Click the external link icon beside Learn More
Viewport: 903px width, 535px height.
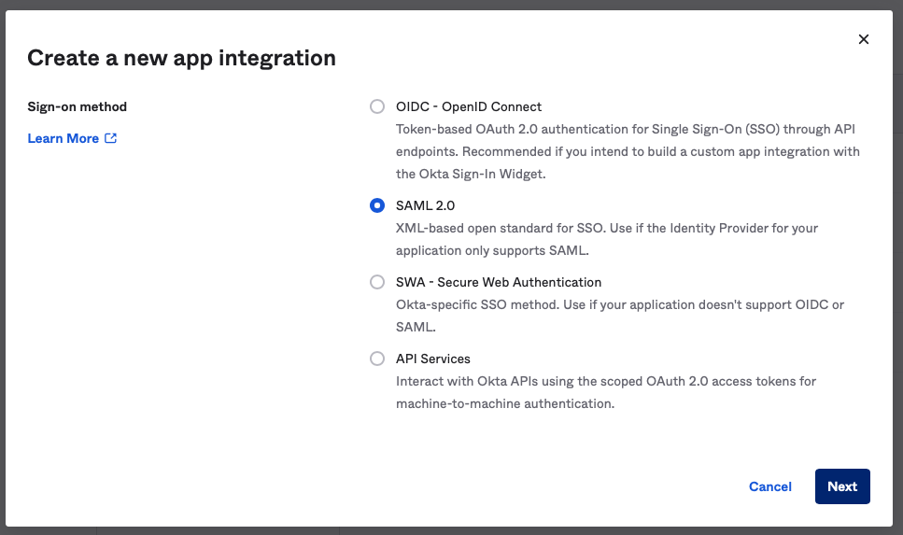[x=110, y=138]
